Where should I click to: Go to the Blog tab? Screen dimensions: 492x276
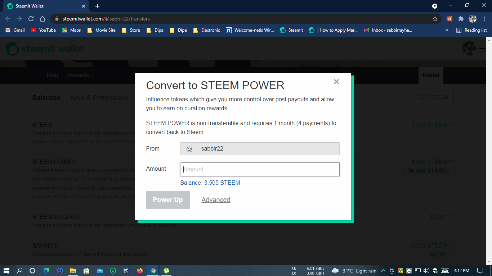click(x=52, y=75)
